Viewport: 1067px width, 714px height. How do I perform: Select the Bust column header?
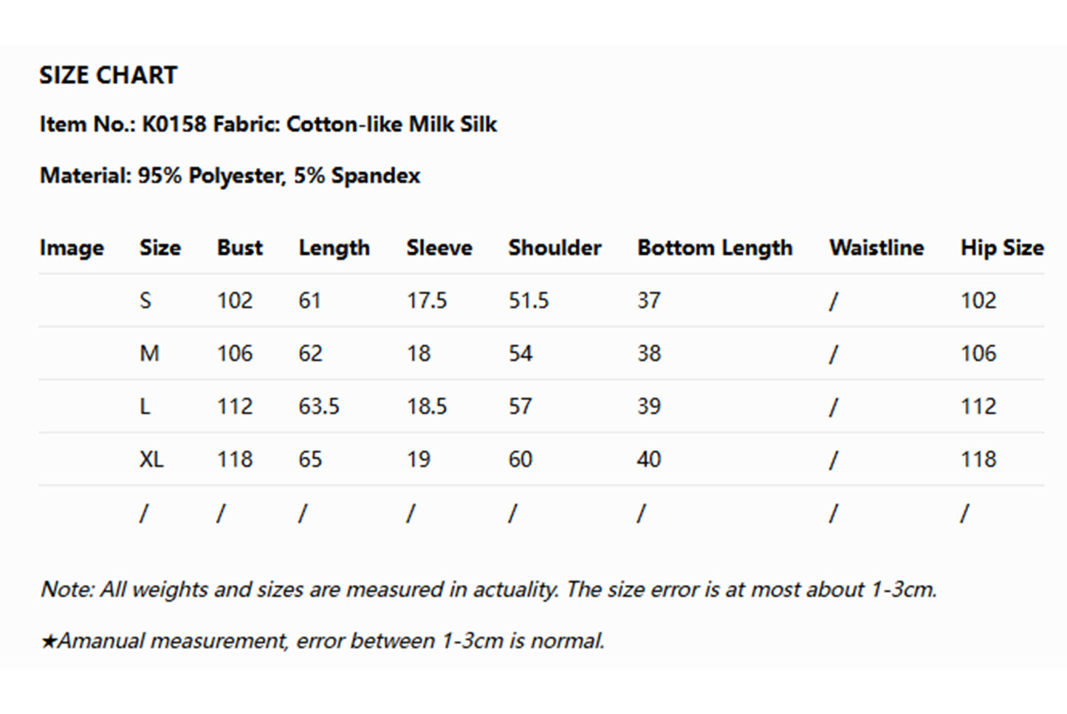[239, 248]
